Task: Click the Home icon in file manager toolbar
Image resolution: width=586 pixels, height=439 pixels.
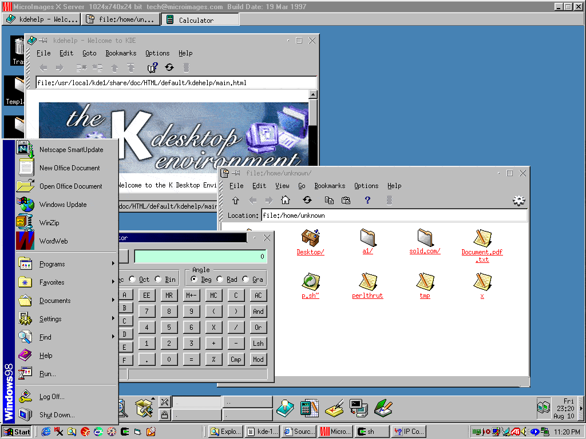Action: 286,200
